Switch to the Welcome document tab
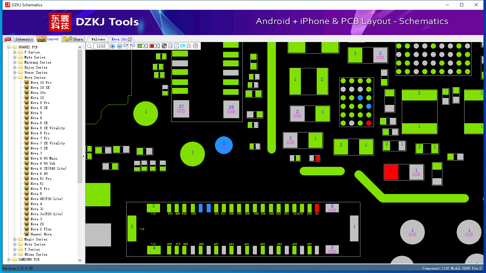This screenshot has height=273, width=486. pyautogui.click(x=98, y=39)
